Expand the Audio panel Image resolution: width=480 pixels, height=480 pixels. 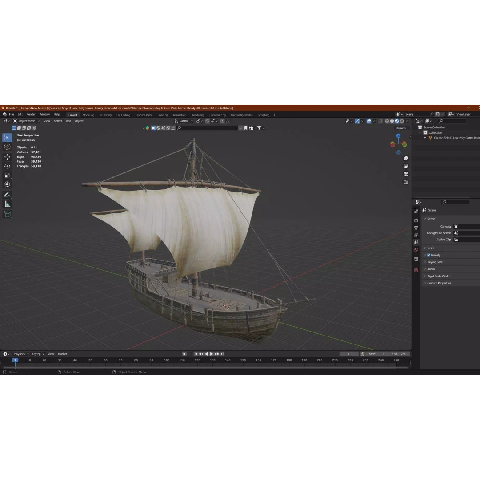click(431, 269)
